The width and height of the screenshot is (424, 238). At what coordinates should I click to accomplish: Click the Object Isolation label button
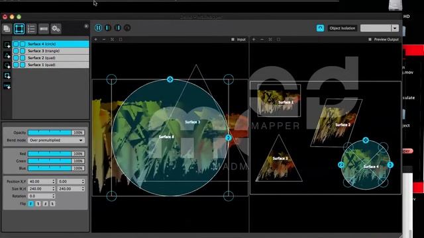342,28
